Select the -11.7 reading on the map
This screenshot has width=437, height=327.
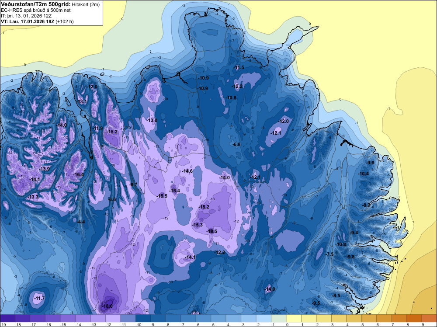coord(39,298)
